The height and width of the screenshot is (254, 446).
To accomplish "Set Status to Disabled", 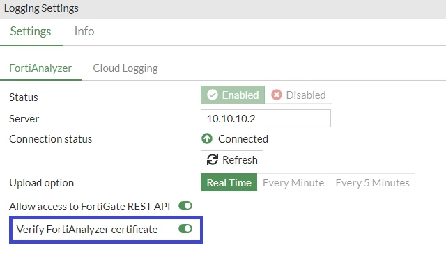I will [298, 95].
